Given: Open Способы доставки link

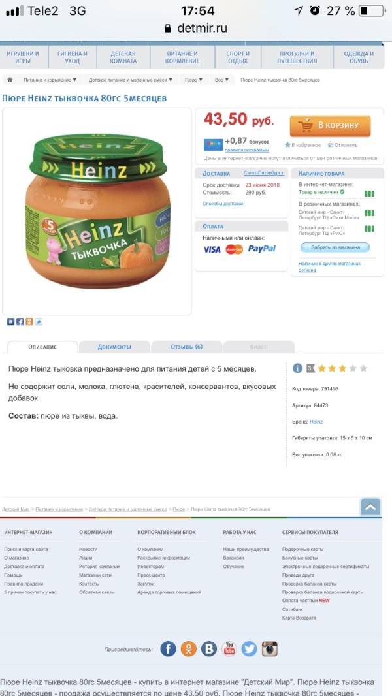Looking at the screenshot, I should tap(223, 204).
